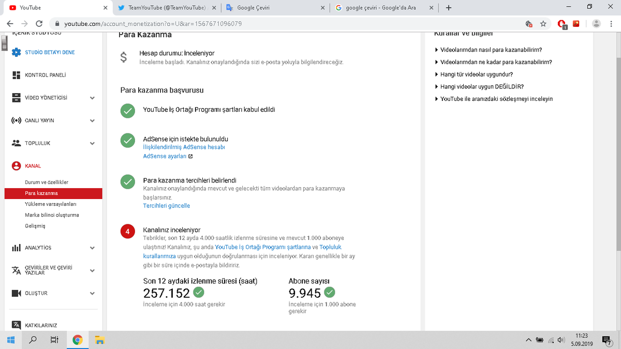Open a new browser tab
The width and height of the screenshot is (621, 349).
(448, 8)
